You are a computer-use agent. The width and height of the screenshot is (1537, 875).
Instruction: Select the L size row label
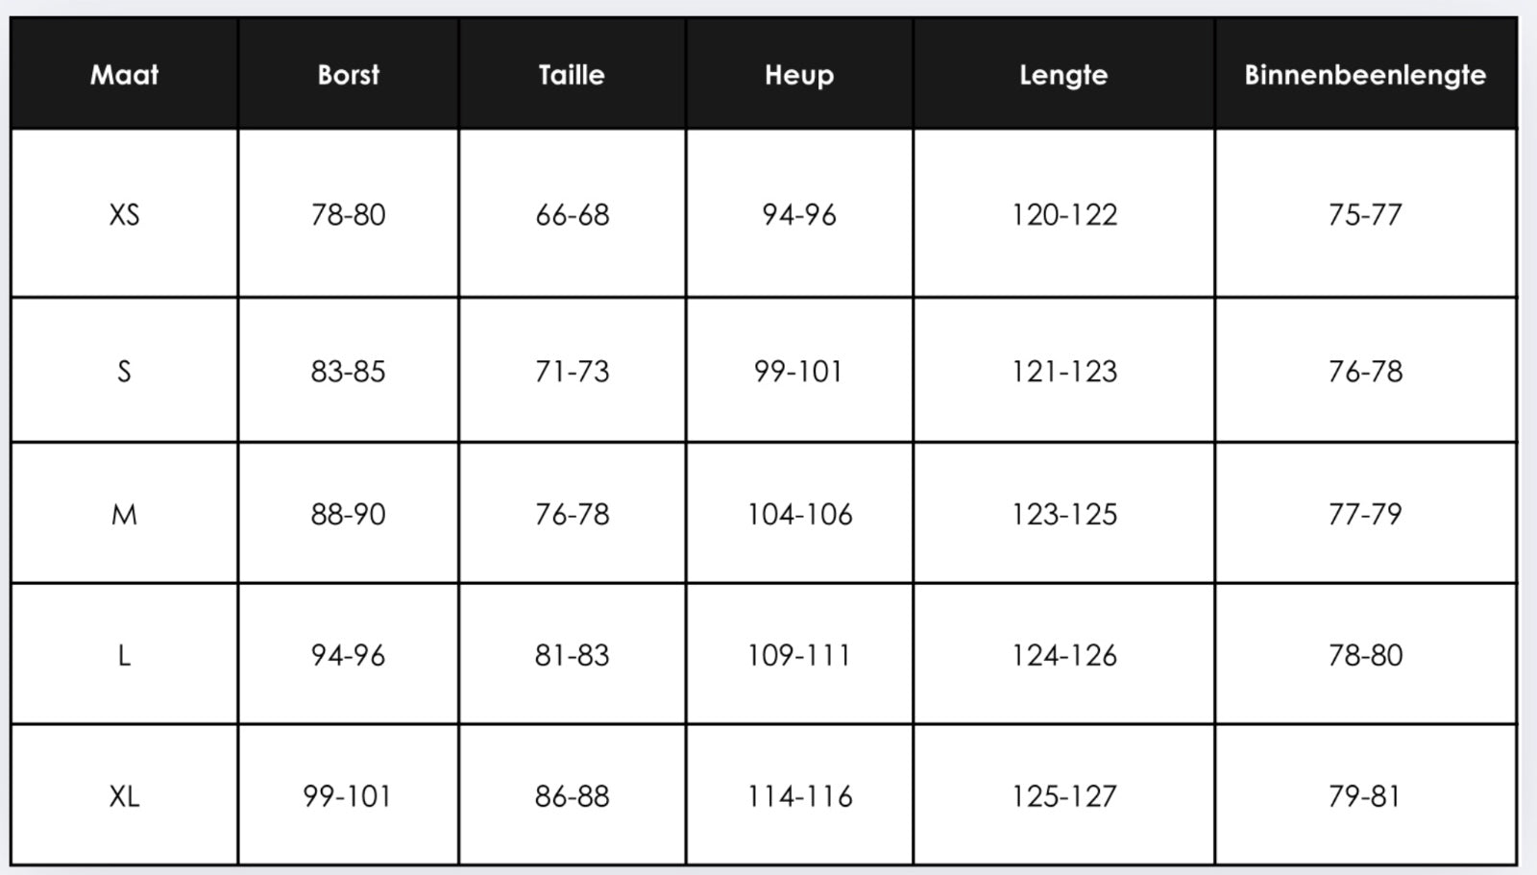click(124, 656)
